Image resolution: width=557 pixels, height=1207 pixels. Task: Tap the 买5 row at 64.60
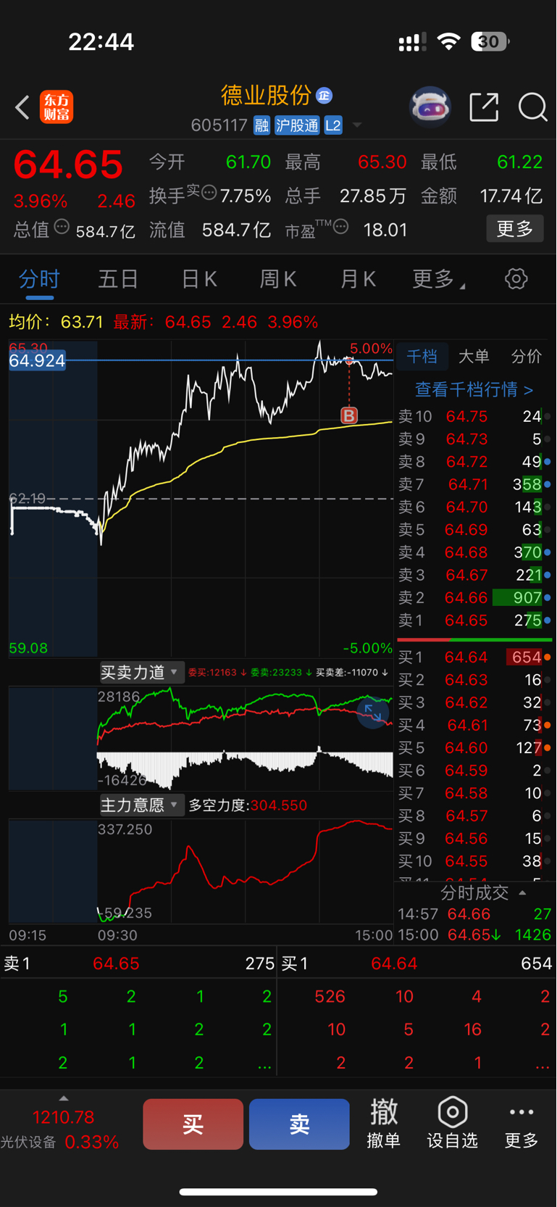pos(474,748)
